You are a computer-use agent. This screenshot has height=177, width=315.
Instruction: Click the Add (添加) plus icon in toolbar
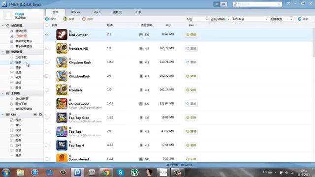click(x=47, y=19)
